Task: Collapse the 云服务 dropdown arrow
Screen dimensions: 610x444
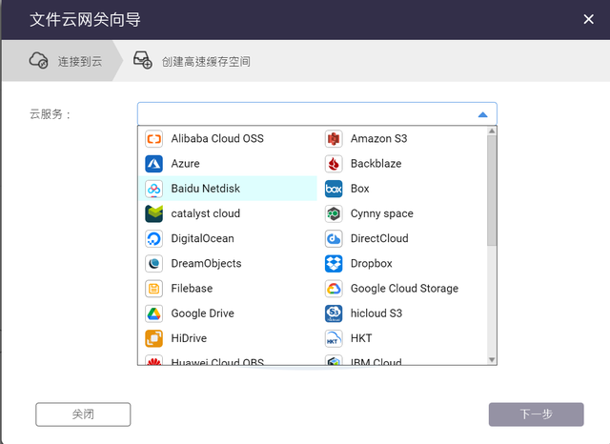Action: [483, 114]
